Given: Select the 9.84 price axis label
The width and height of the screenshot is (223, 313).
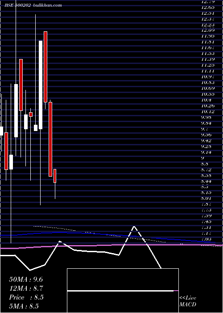Looking at the screenshot, I should (x=206, y=123).
